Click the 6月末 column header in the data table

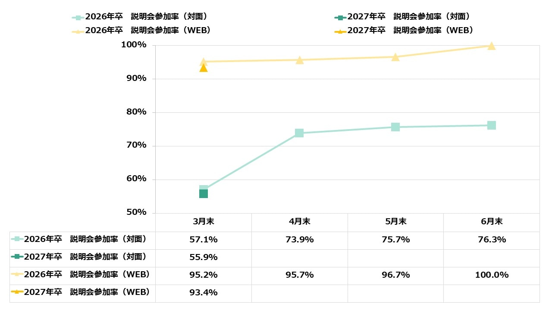(x=492, y=222)
